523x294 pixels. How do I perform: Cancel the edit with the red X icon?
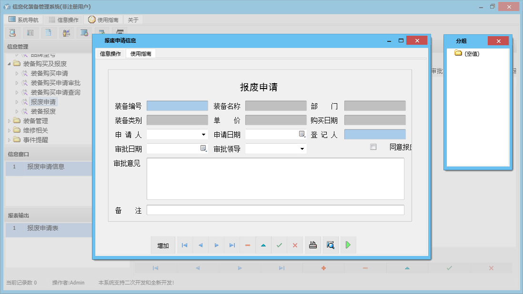click(295, 245)
